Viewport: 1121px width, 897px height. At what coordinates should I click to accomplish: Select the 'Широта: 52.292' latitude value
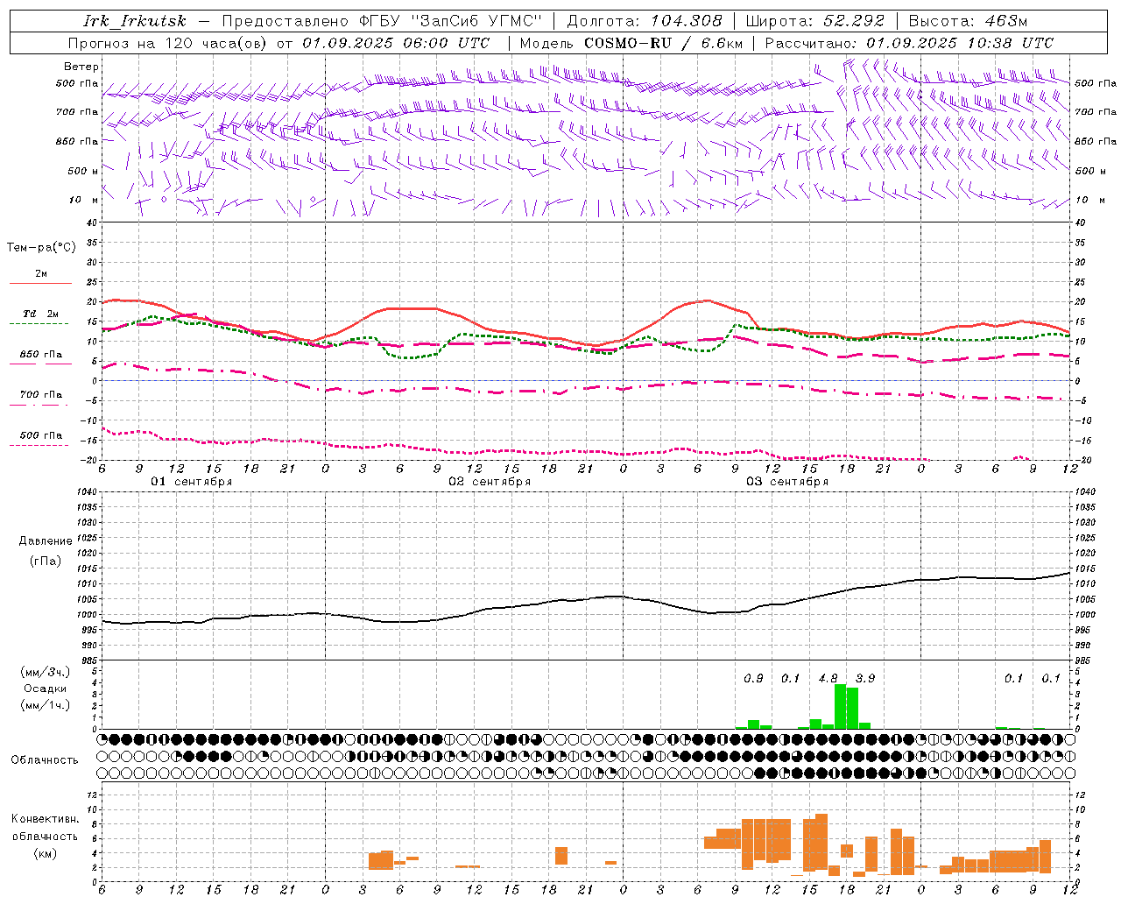tap(815, 21)
